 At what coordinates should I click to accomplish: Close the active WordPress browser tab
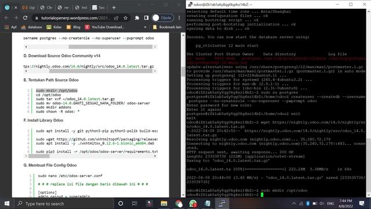click(x=16, y=8)
